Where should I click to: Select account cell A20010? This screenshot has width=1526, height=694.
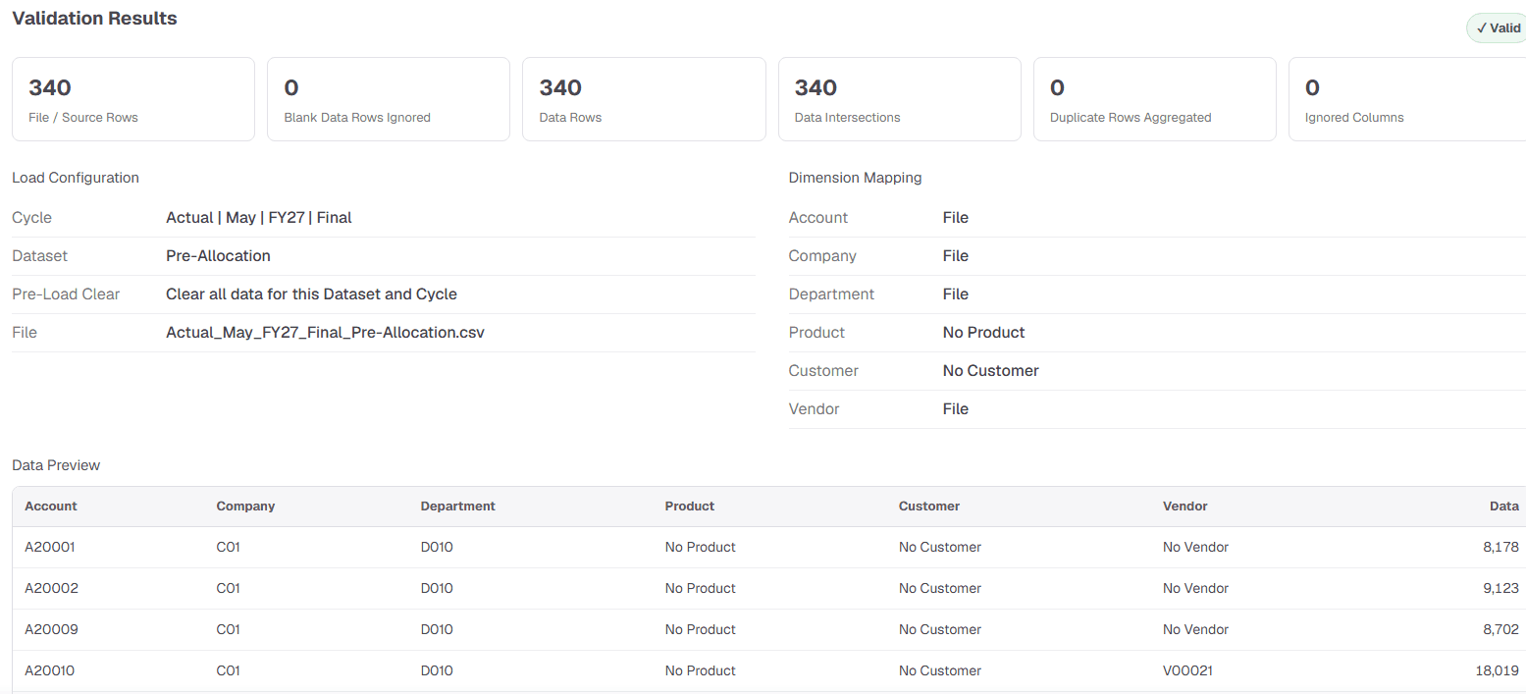pos(49,671)
